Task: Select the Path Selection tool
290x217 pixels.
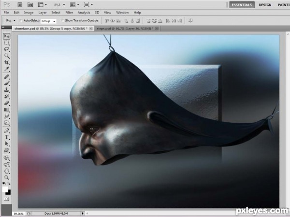Action: [7, 144]
